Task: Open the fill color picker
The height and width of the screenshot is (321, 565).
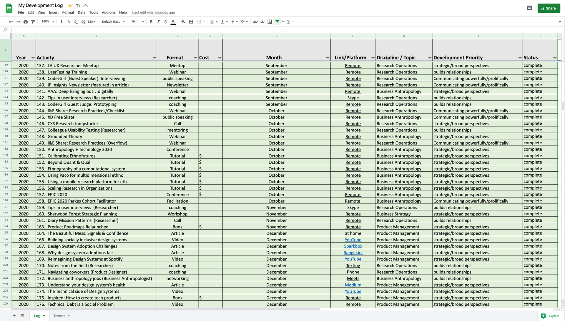Action: (x=183, y=22)
